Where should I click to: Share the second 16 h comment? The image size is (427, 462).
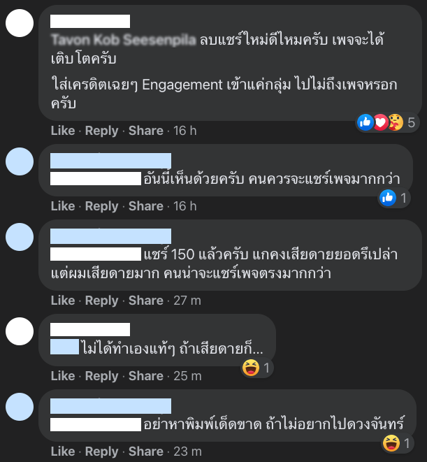pos(146,206)
